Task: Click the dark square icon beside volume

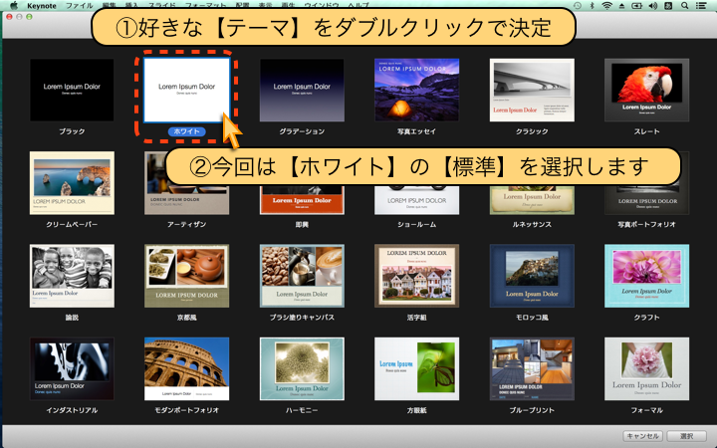Action: coord(668,6)
